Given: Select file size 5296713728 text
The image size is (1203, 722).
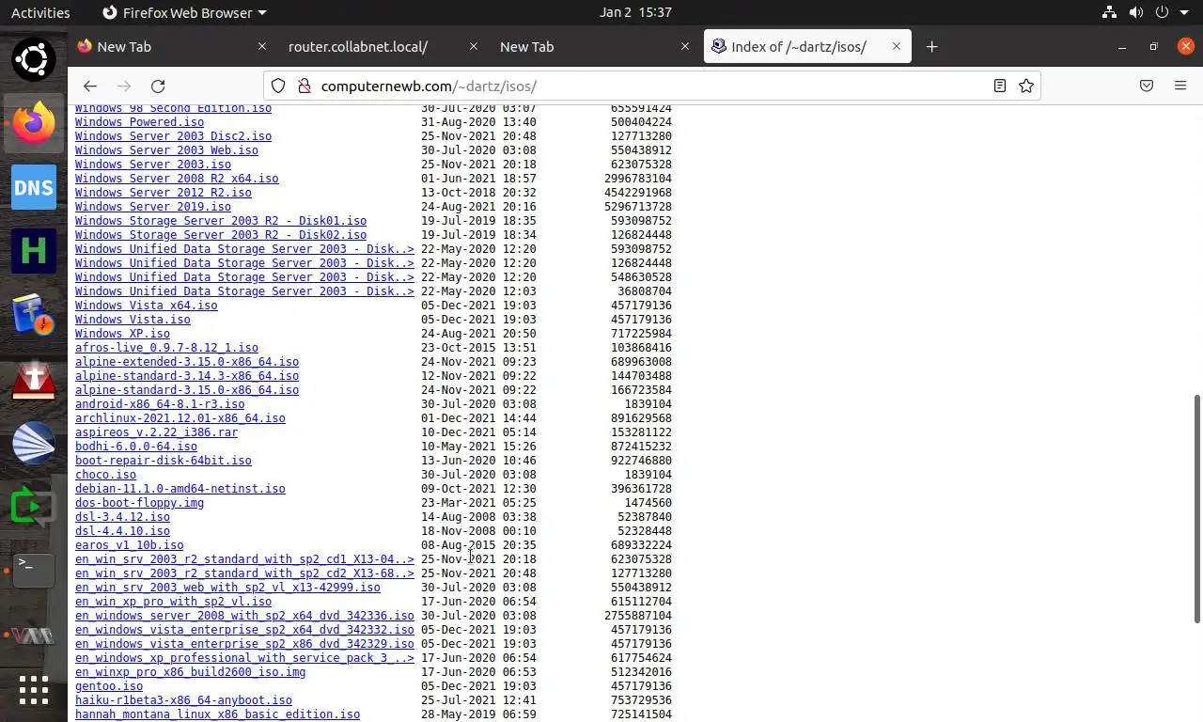Looking at the screenshot, I should tap(638, 207).
